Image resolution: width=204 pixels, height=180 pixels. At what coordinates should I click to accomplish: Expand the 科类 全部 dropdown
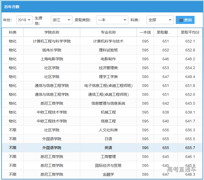click(160, 20)
